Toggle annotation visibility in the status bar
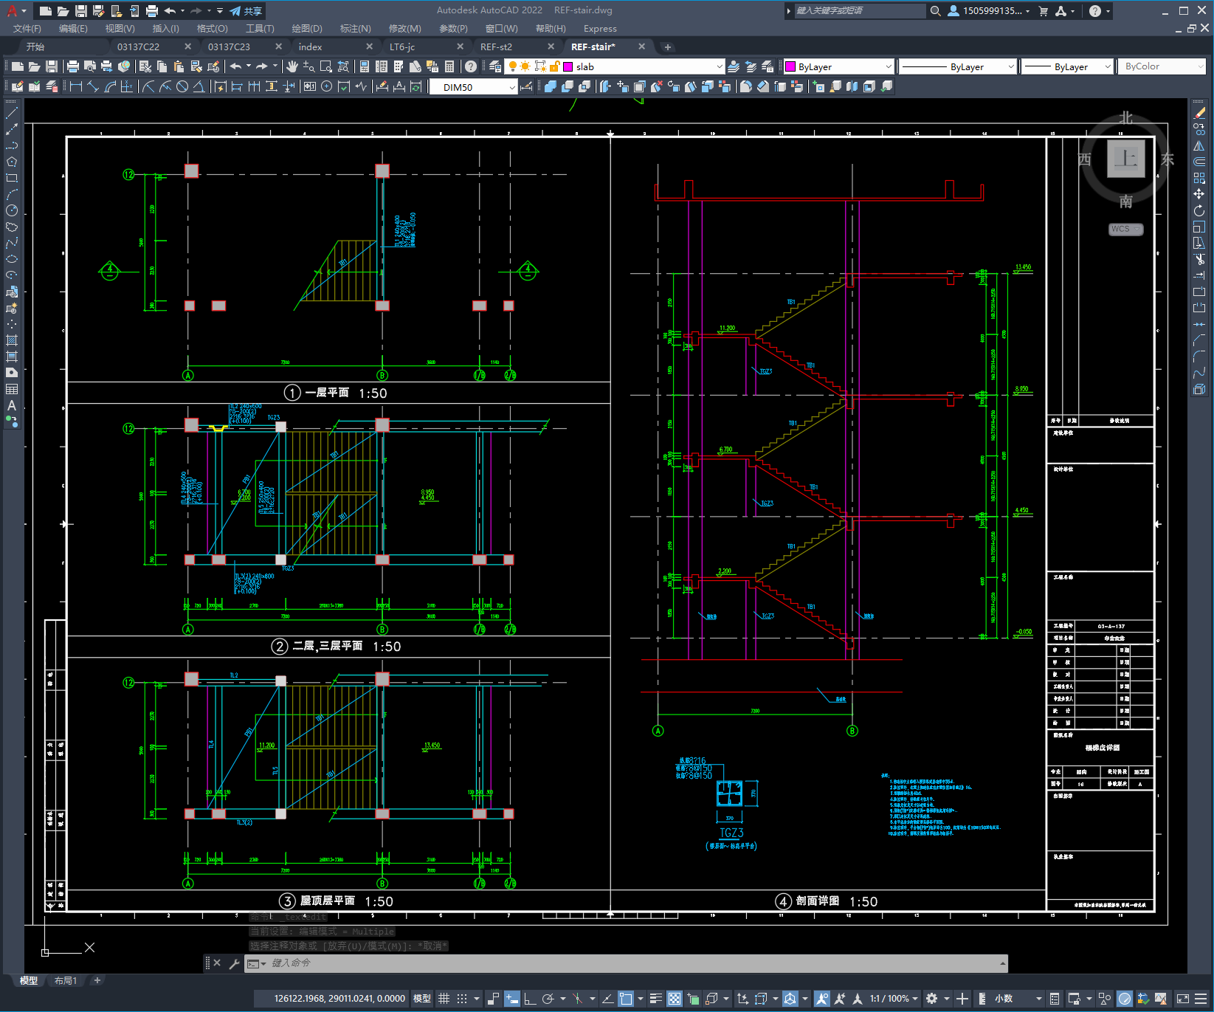Image resolution: width=1214 pixels, height=1012 pixels. click(x=822, y=999)
